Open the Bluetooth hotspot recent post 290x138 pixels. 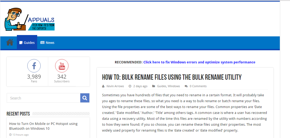(43, 126)
